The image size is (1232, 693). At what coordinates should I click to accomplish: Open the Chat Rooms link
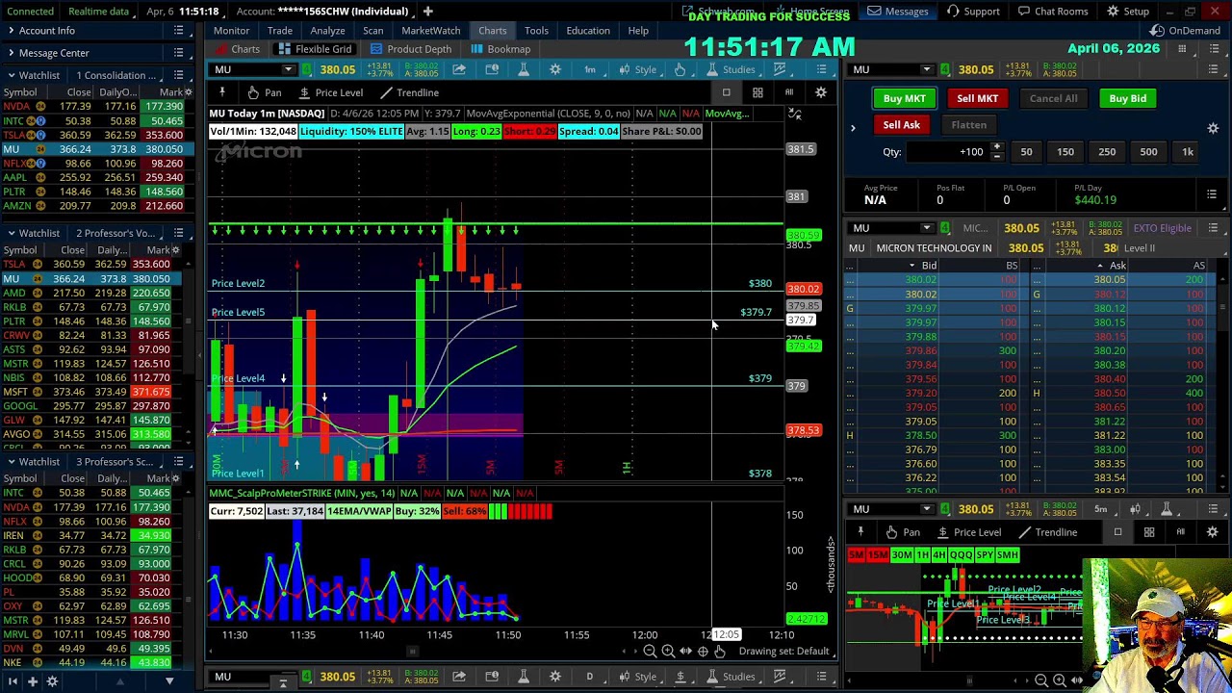(x=1052, y=11)
